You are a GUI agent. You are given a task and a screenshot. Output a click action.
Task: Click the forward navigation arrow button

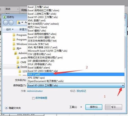click(11, 23)
